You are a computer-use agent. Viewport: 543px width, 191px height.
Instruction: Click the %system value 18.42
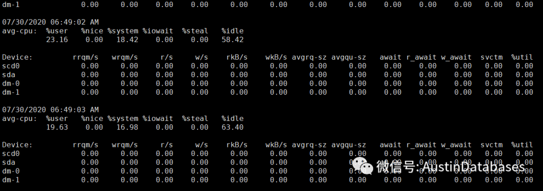(x=127, y=40)
